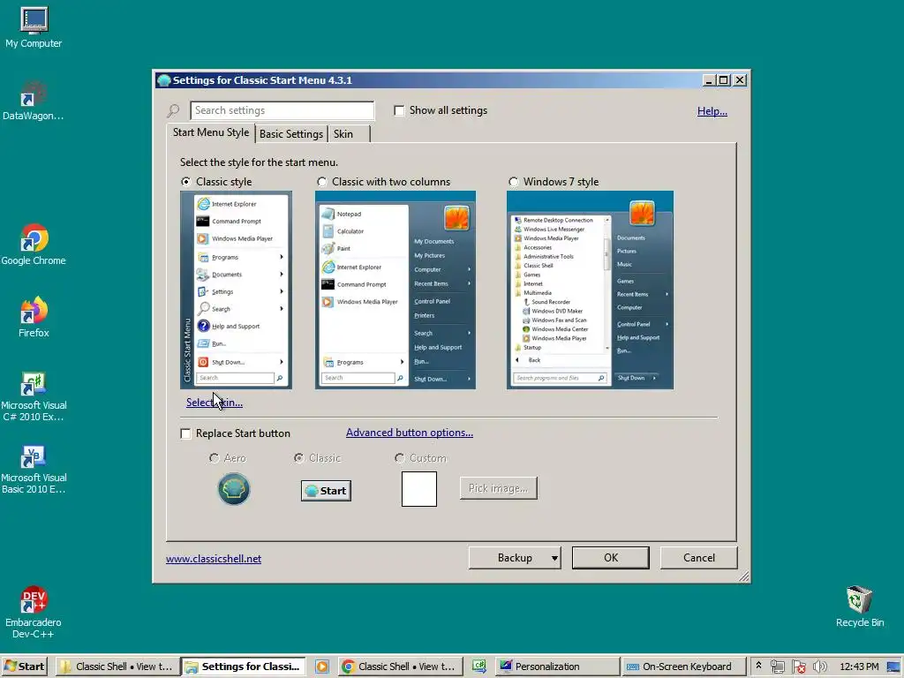Click the Select skin... link

click(214, 403)
